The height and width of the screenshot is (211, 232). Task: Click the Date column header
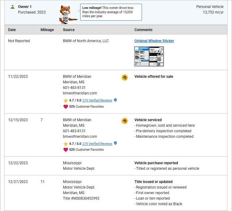pyautogui.click(x=12, y=30)
